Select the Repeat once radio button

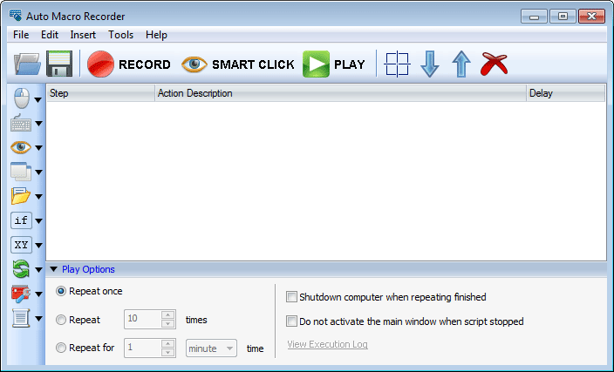[61, 291]
